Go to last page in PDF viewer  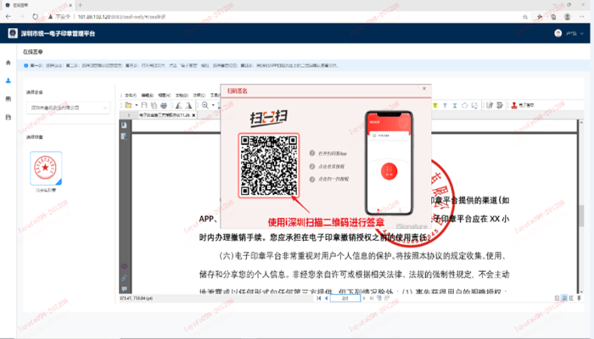tap(372, 298)
